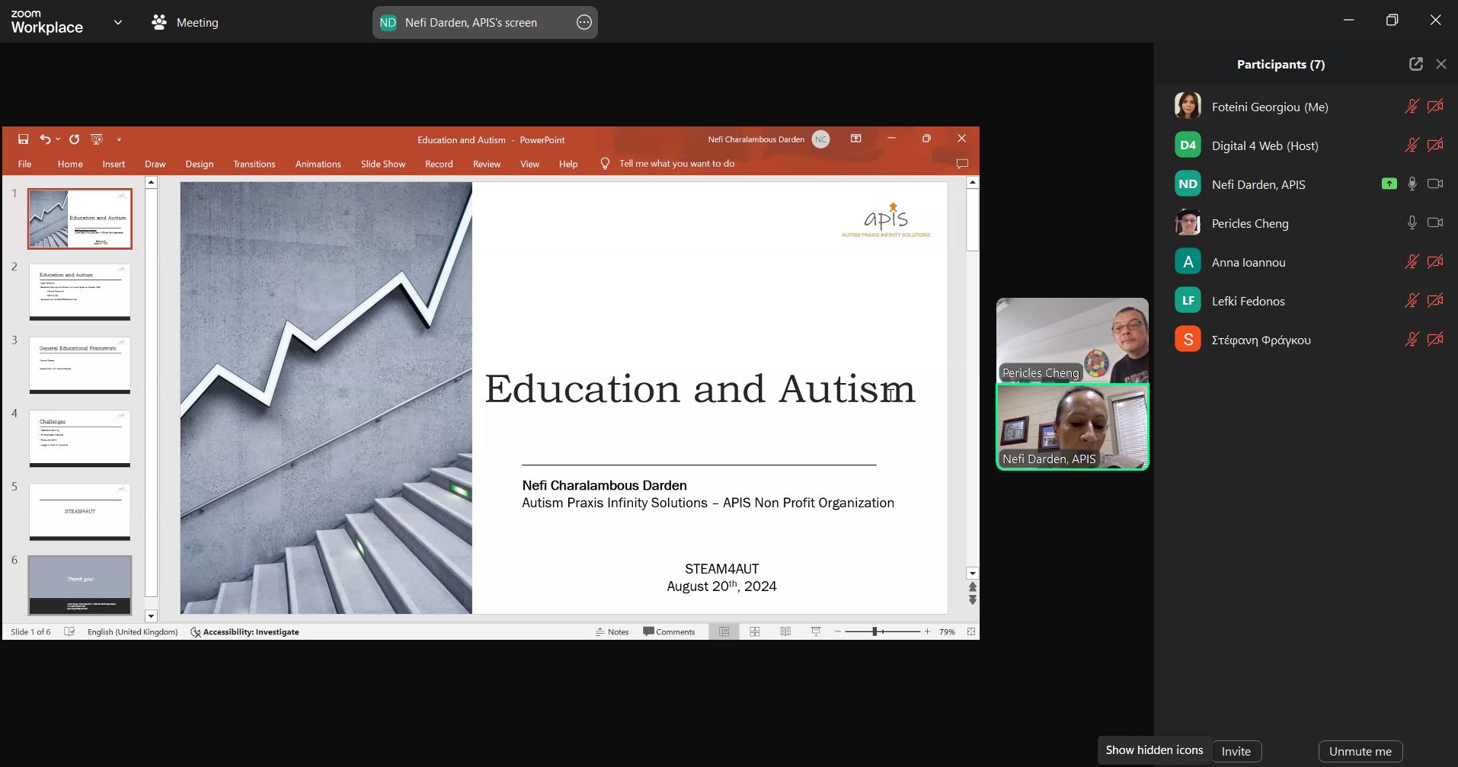Viewport: 1458px width, 767px height.
Task: Toggle the Notes pane
Action: [x=612, y=632]
